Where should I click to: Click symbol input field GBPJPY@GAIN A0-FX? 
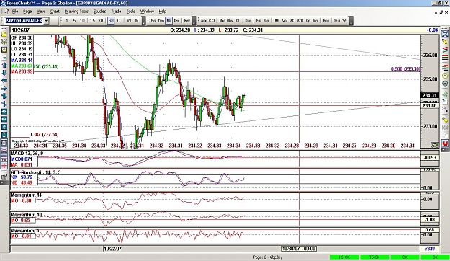(24, 21)
